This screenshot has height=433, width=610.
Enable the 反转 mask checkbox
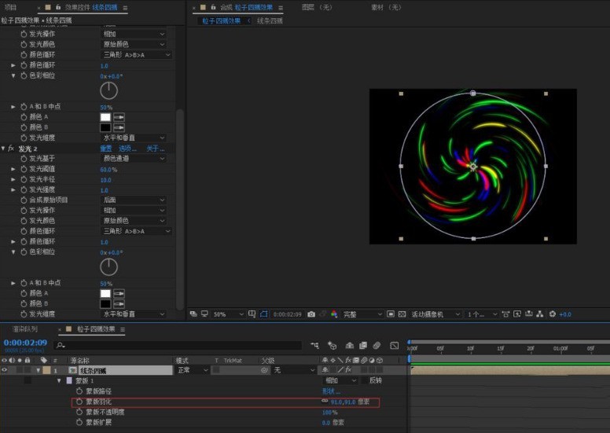tap(365, 380)
